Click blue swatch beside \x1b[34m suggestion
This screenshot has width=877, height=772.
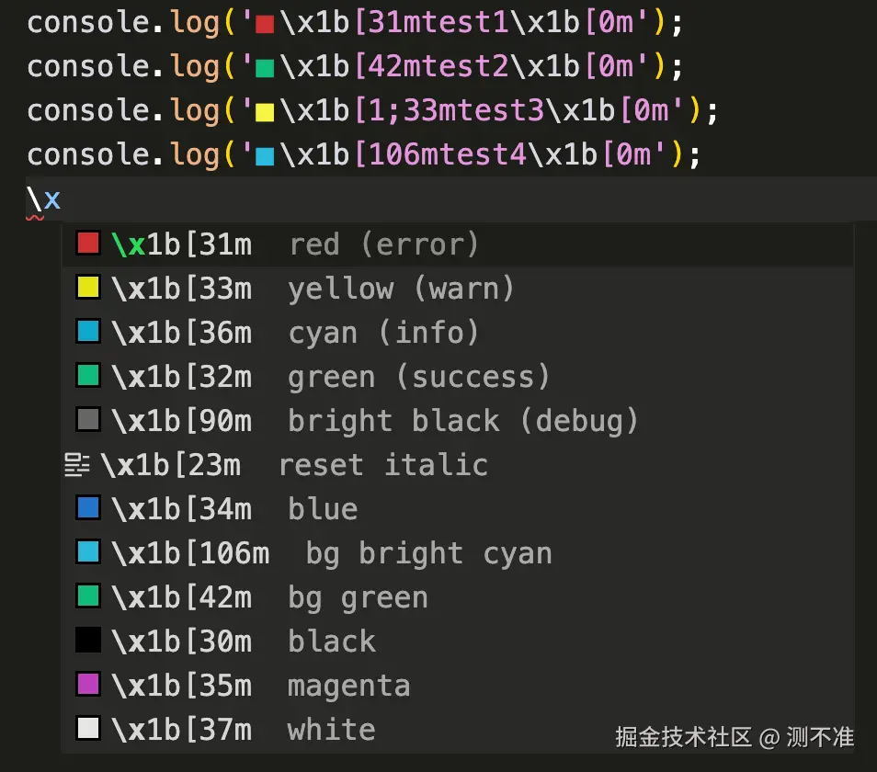[x=88, y=508]
